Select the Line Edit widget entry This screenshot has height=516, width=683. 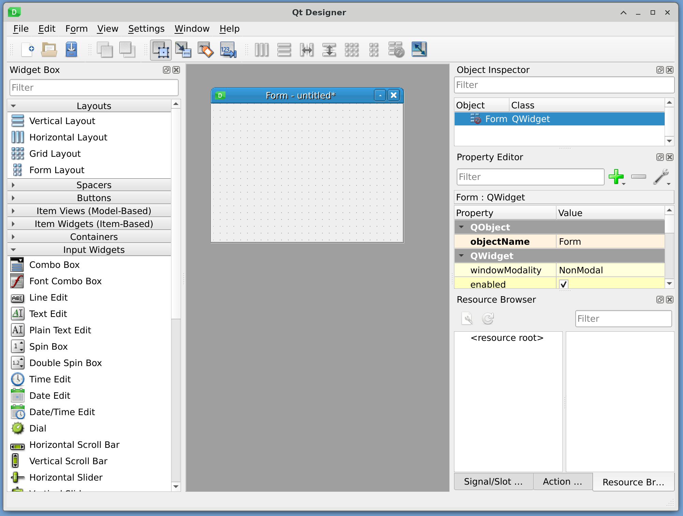48,298
